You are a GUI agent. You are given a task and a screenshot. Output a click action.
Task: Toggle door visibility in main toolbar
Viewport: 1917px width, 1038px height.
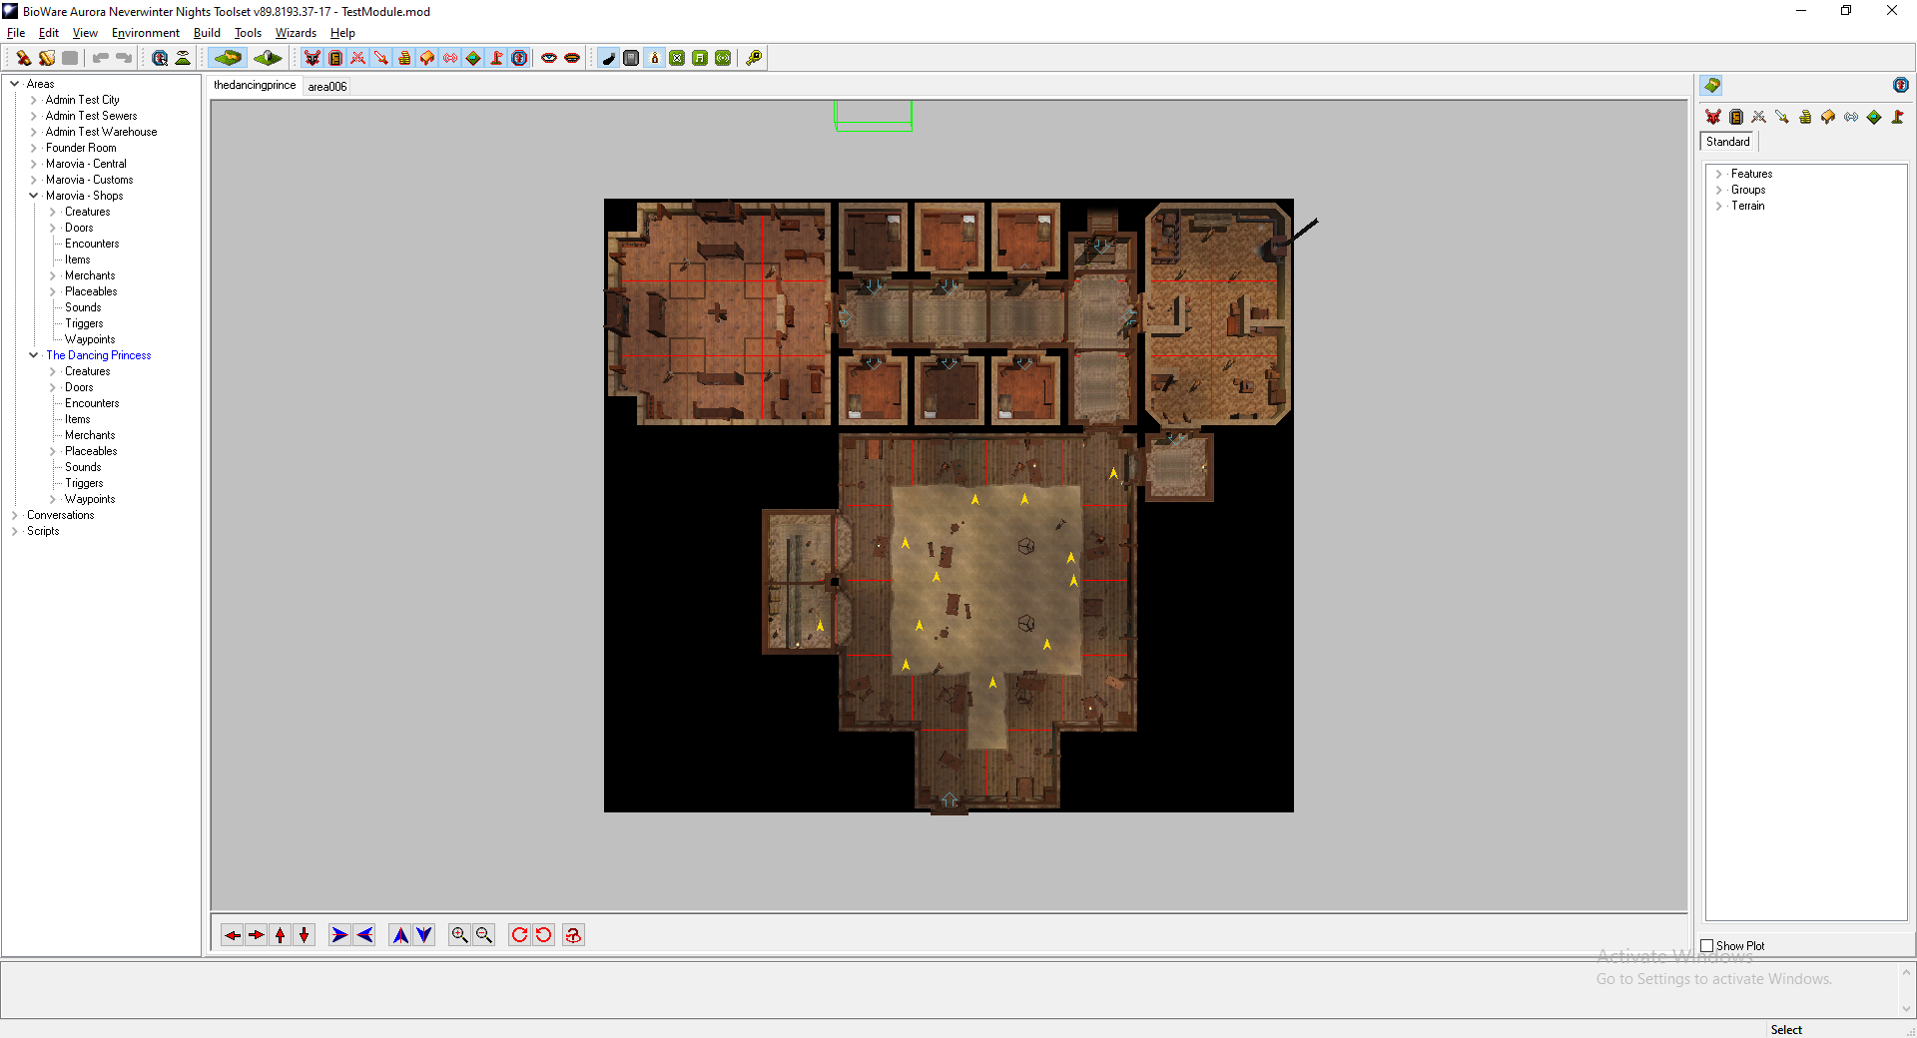pyautogui.click(x=335, y=58)
